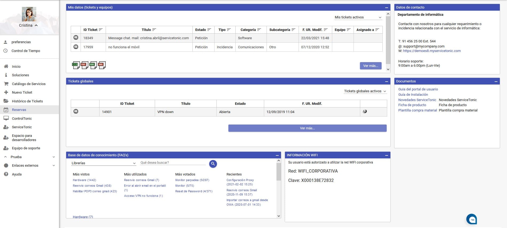Click the wide Ver más button for global tickets
The width and height of the screenshot is (507, 228).
tap(307, 128)
